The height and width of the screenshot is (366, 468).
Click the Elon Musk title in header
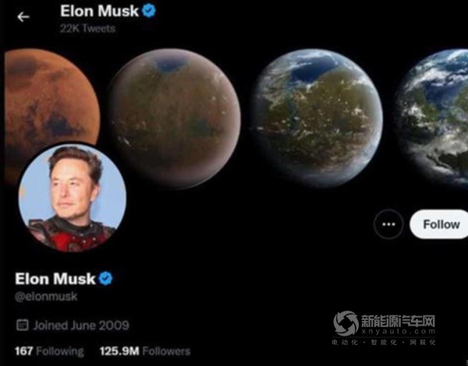(99, 11)
